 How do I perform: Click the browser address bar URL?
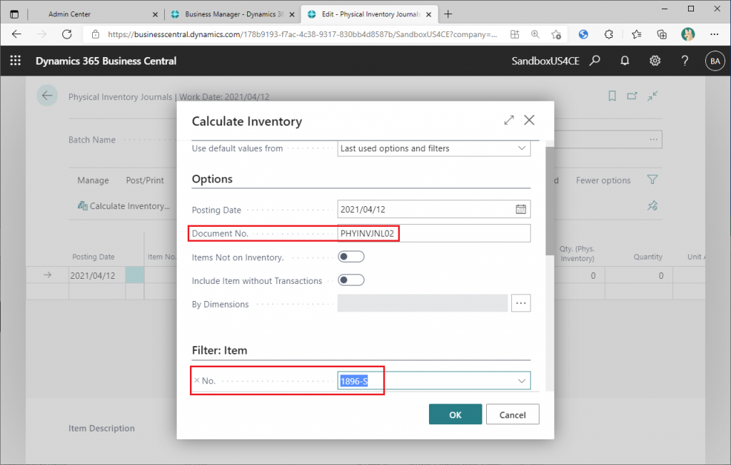click(x=302, y=34)
